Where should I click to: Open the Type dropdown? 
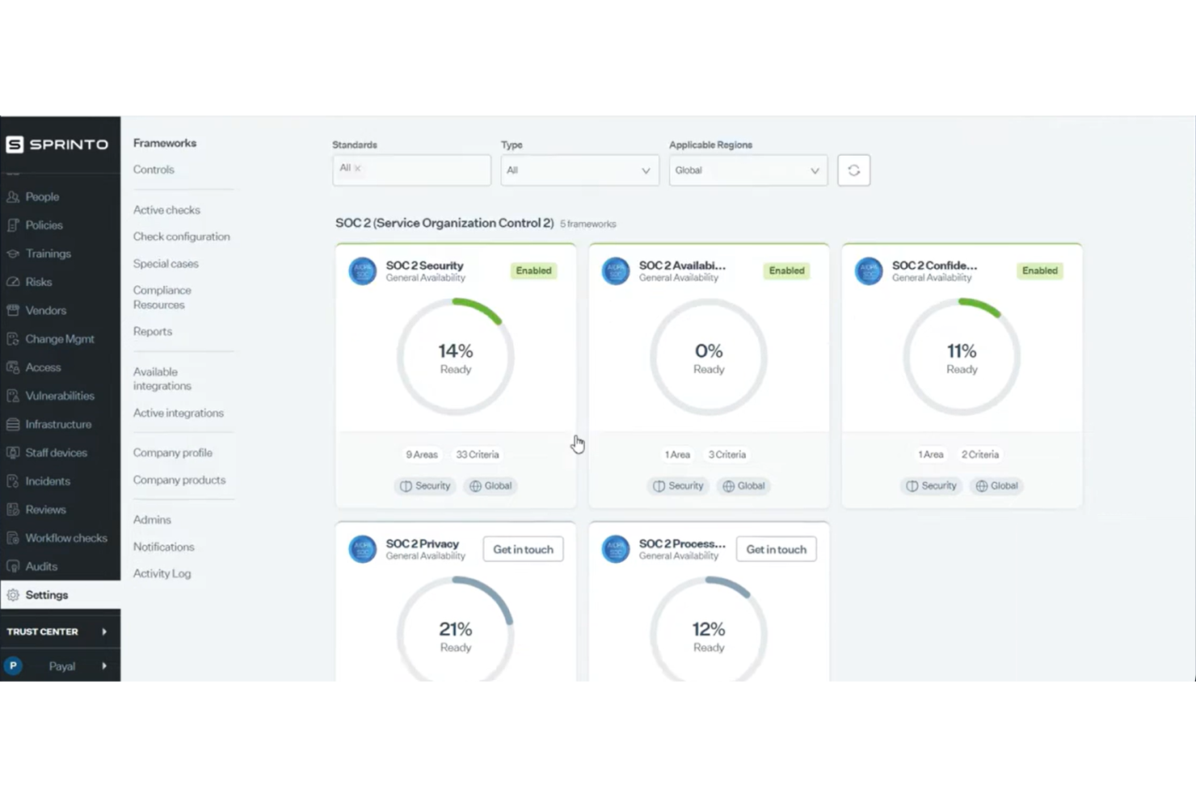[x=579, y=170]
